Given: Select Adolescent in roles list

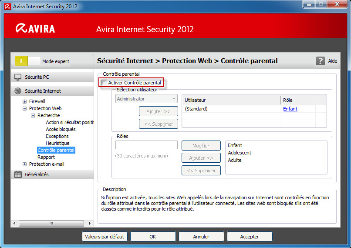Looking at the screenshot, I should pos(240,153).
